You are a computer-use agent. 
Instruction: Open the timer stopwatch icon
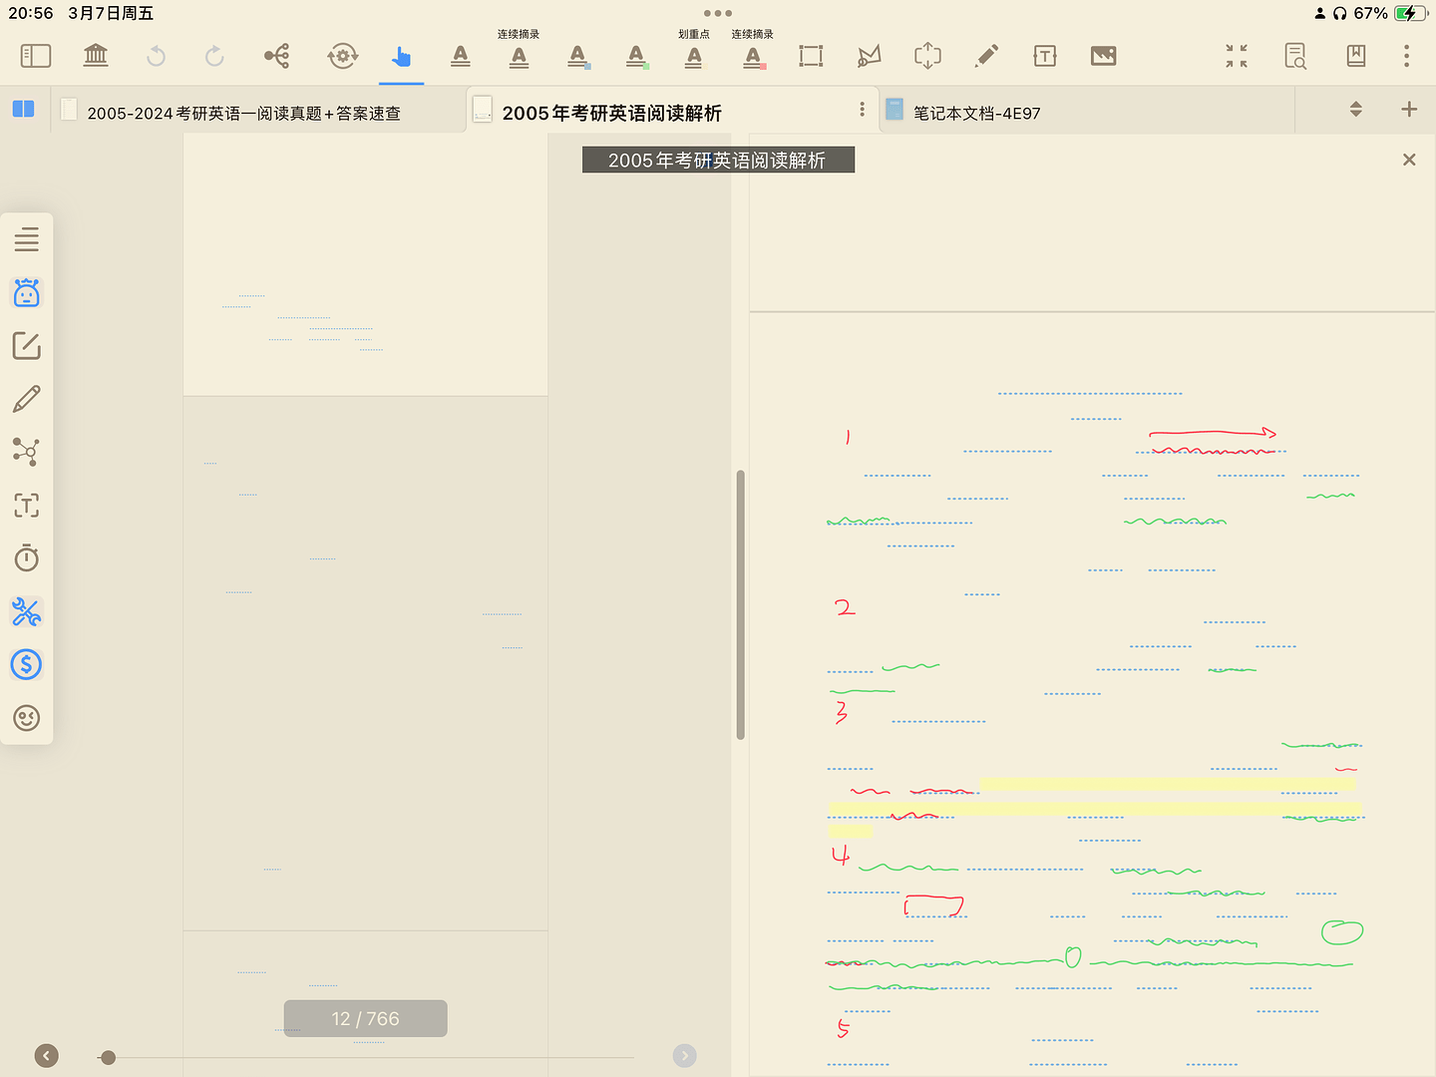click(27, 558)
